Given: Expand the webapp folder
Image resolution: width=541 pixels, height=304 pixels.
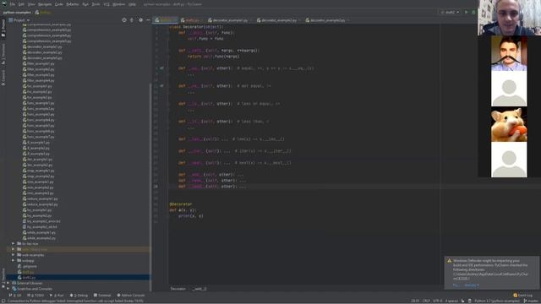Looking at the screenshot, I should pos(14,261).
